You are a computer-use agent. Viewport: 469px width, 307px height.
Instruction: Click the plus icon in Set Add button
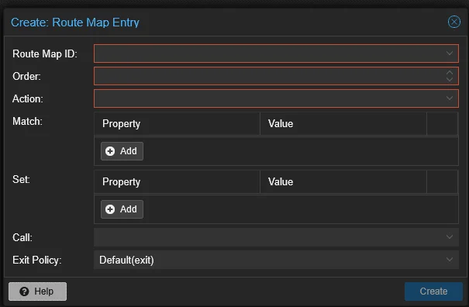pyautogui.click(x=110, y=209)
